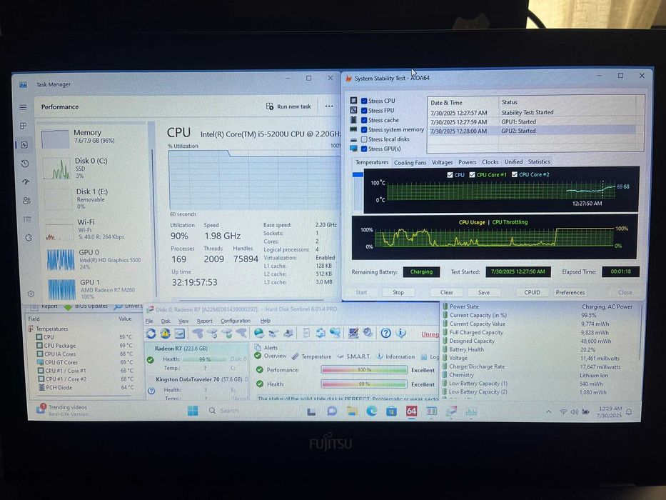Viewport: 666px width, 500px height.
Task: Open Task View icon on taskbar
Action: coord(311,411)
